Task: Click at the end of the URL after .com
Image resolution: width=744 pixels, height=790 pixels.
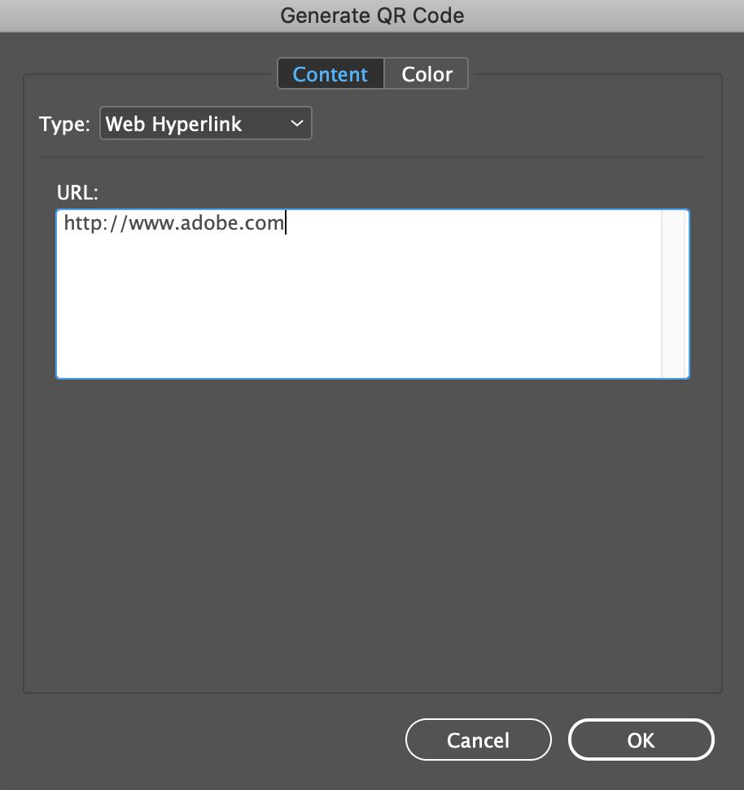Action: [x=286, y=222]
